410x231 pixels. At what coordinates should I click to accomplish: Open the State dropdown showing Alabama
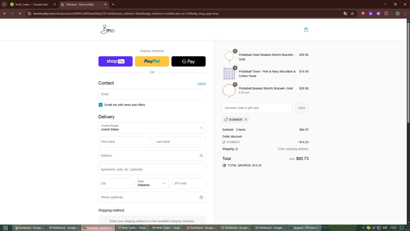152,183
